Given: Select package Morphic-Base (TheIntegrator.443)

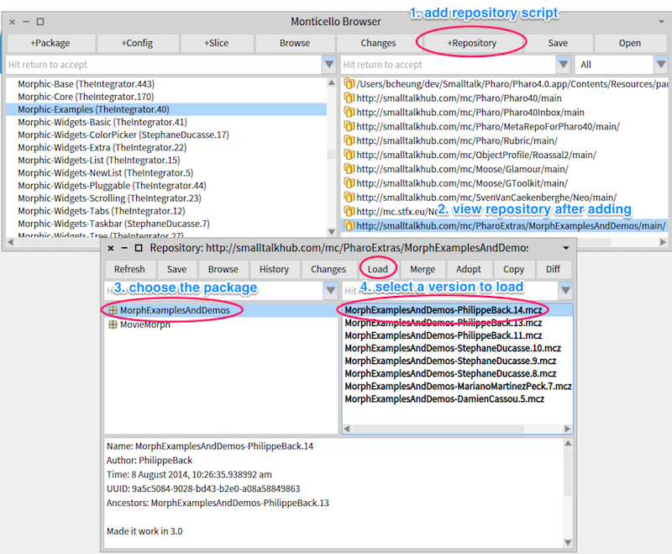Looking at the screenshot, I should 166,84.
